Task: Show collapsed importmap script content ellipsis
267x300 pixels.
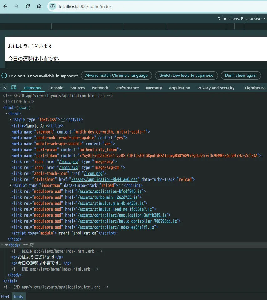Action: 121,186
